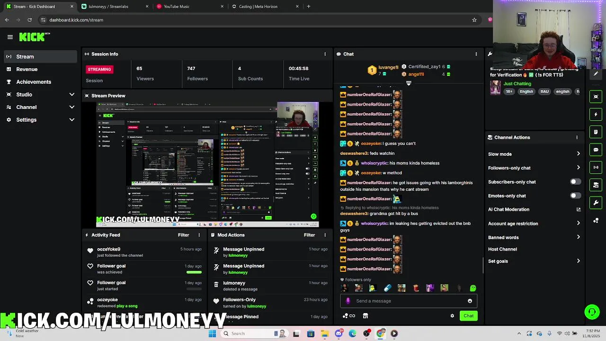Select the green blob emote
The width and height of the screenshot is (606, 341).
[x=472, y=288]
